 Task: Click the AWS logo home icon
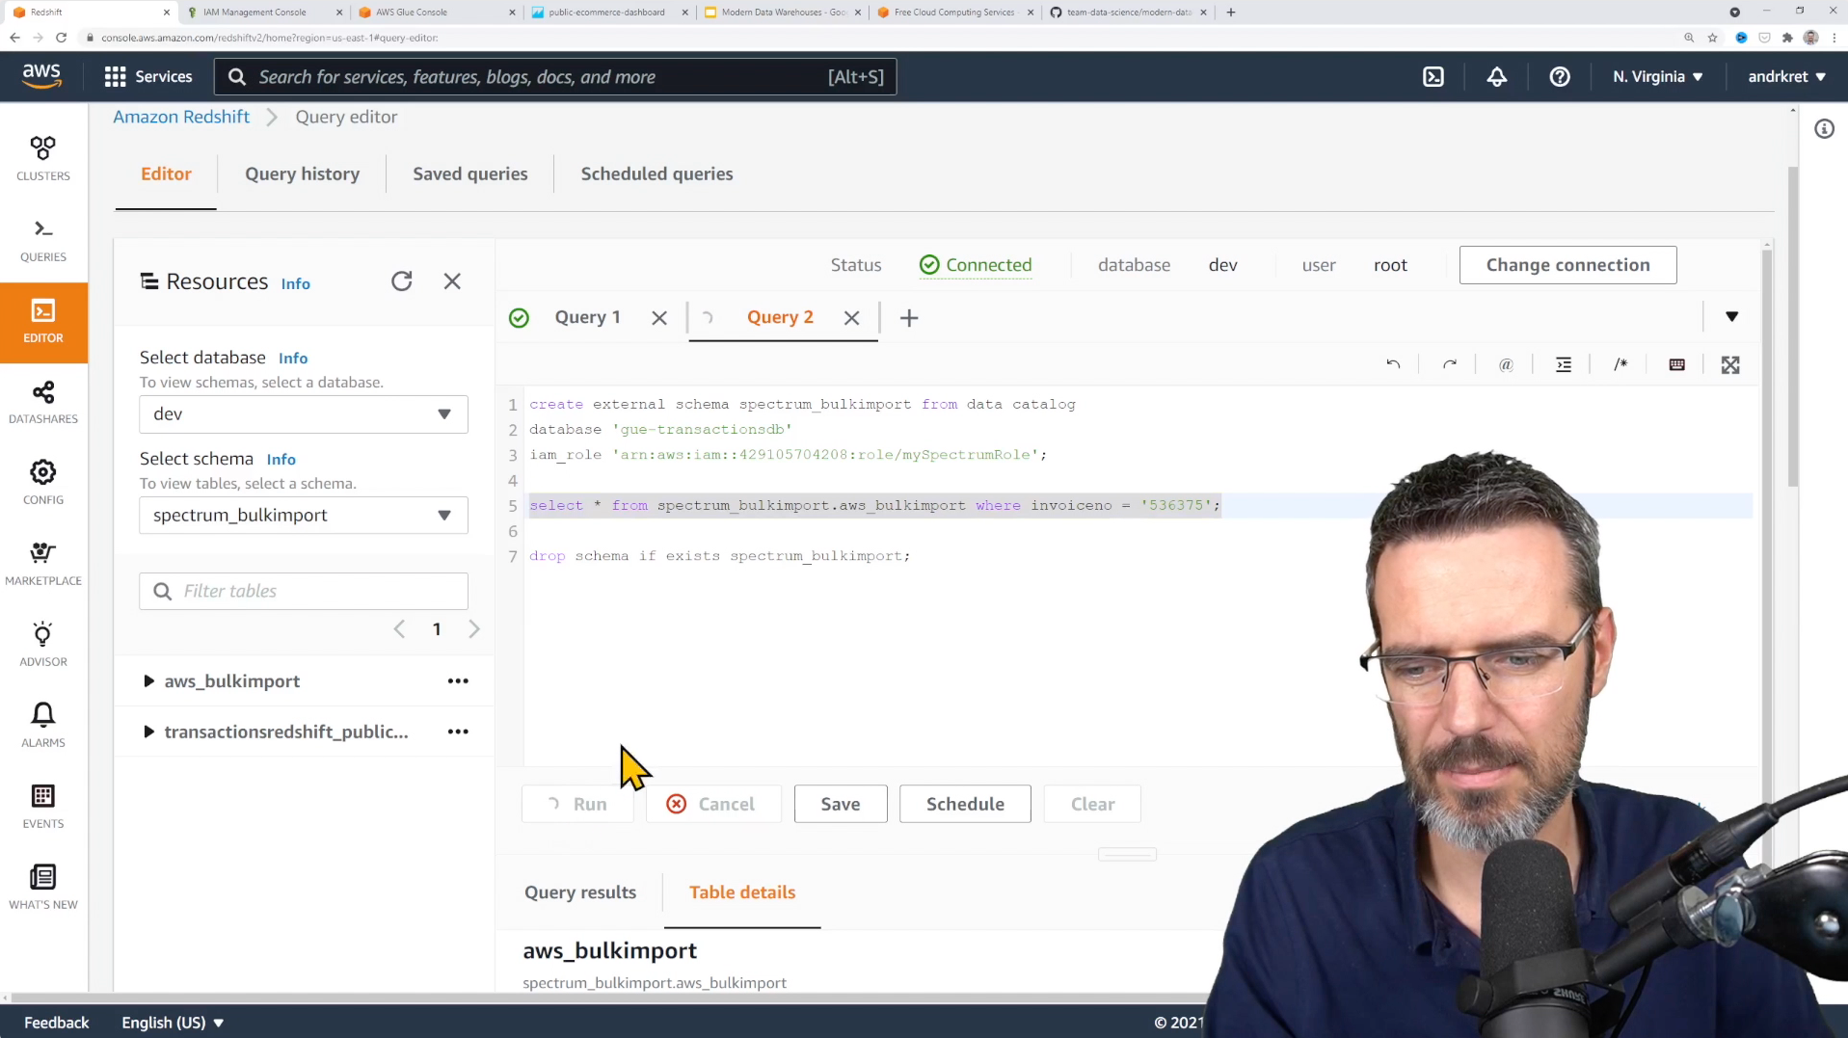click(x=41, y=76)
